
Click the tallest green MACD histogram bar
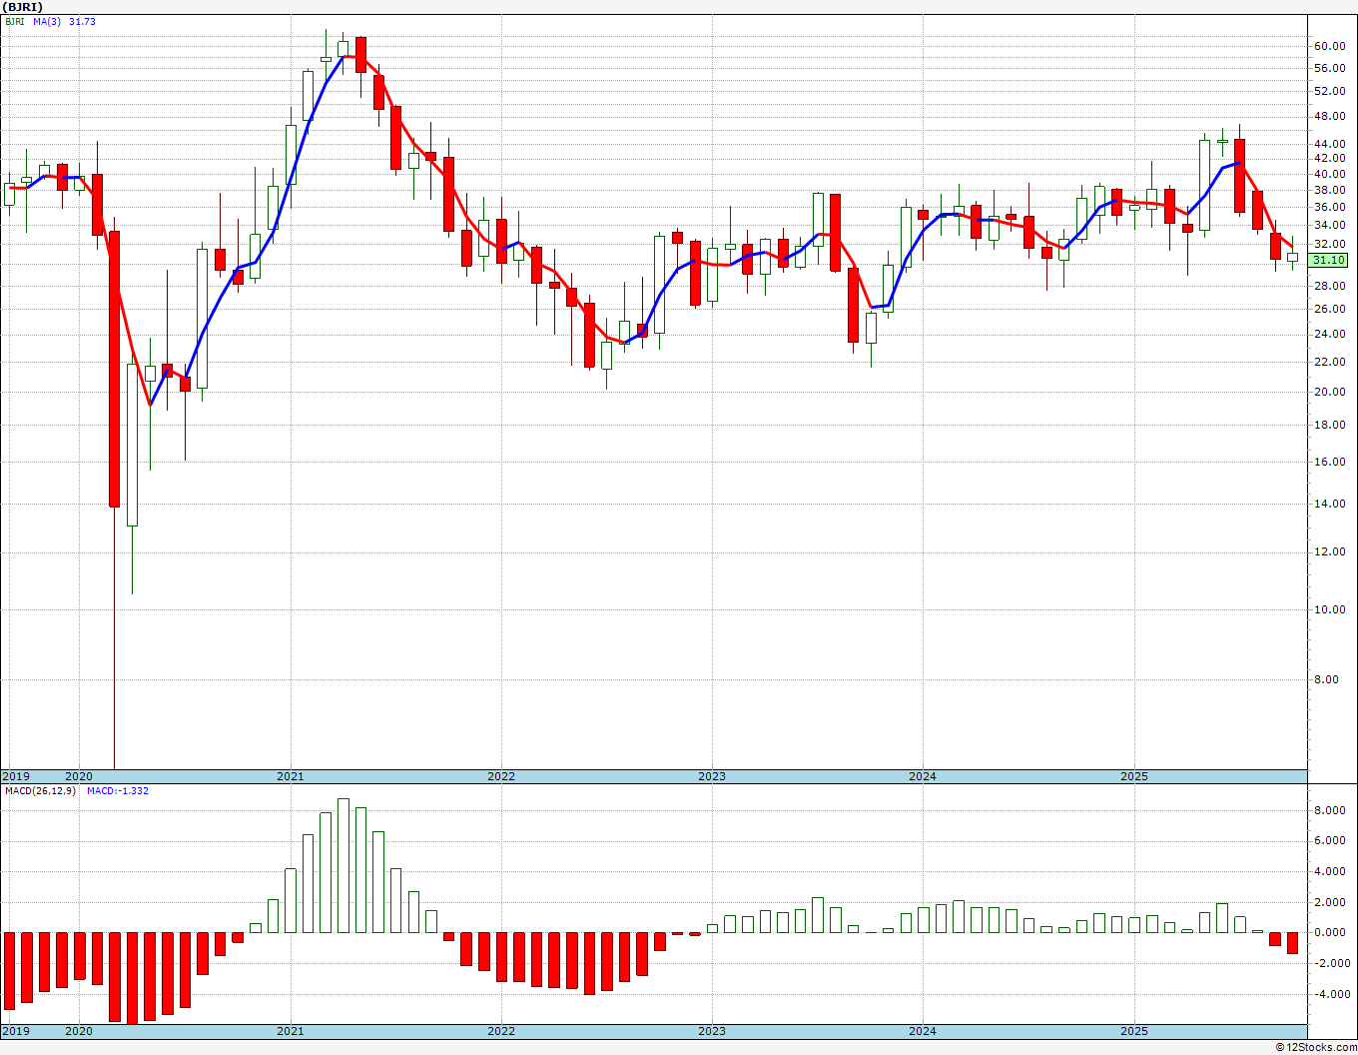coord(343,865)
